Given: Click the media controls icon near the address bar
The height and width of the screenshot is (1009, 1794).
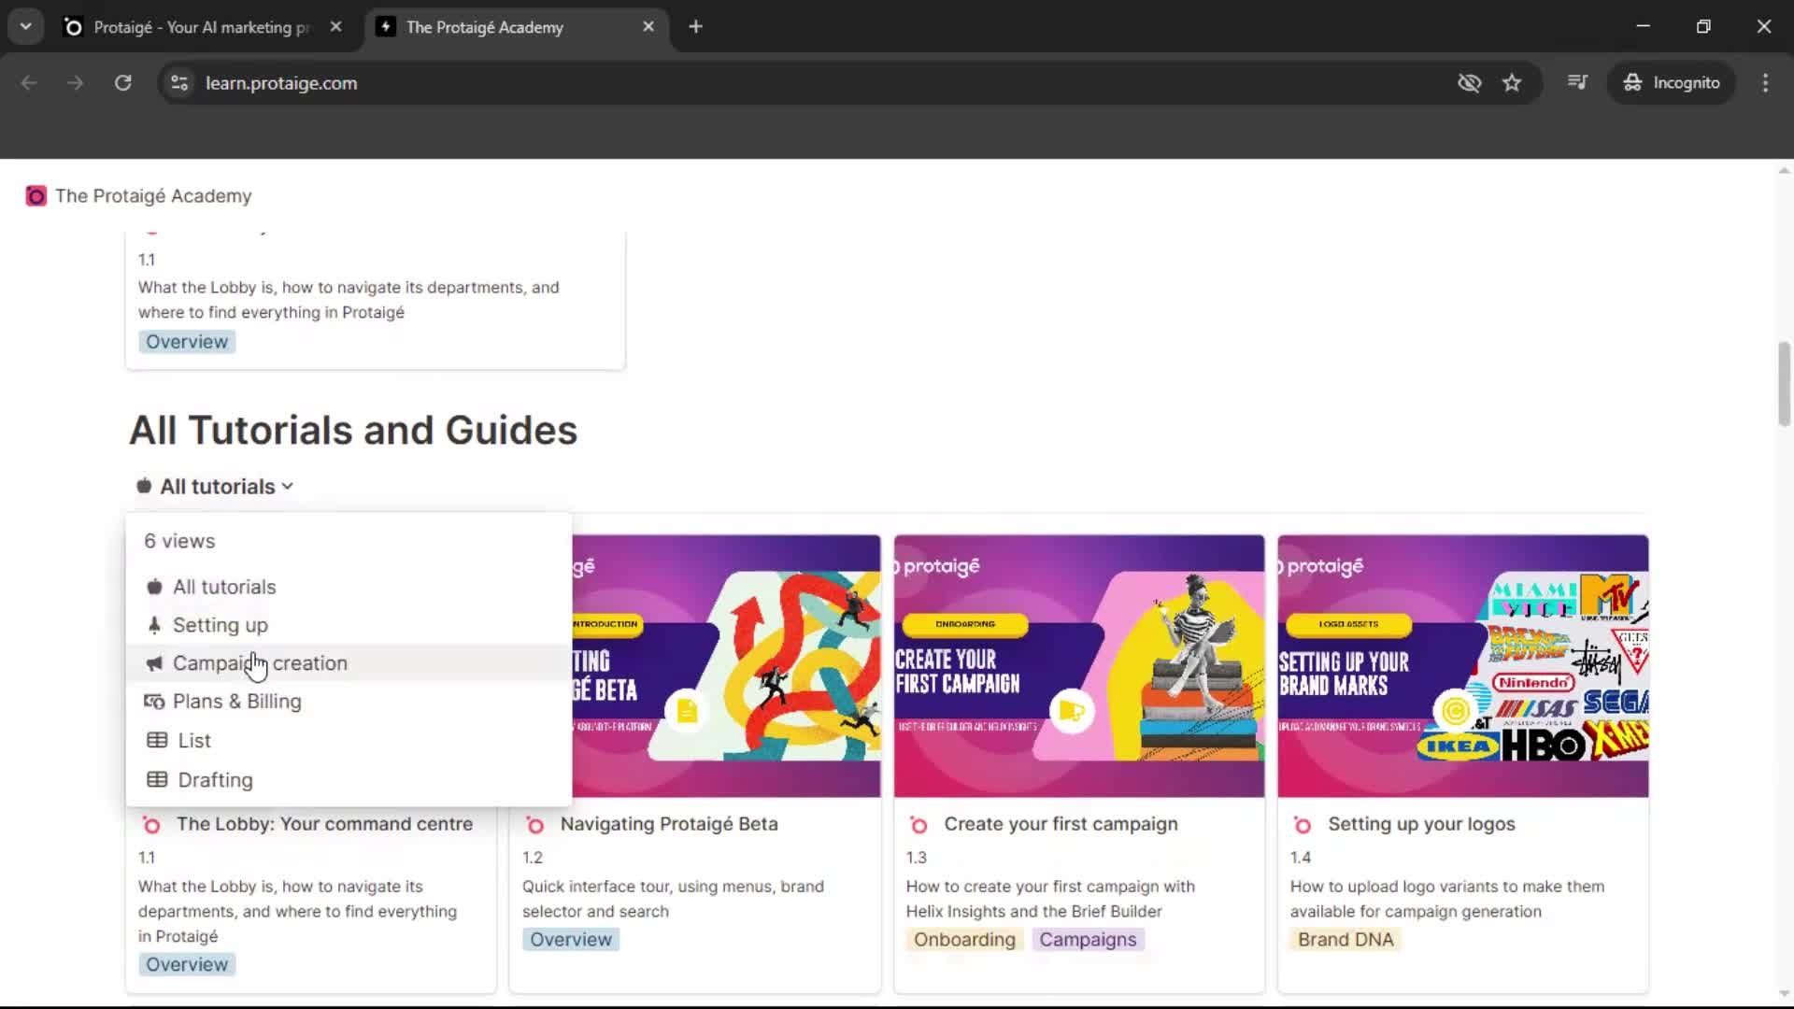Looking at the screenshot, I should pyautogui.click(x=1576, y=82).
